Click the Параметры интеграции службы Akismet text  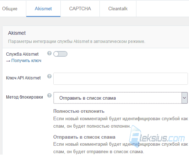(x=77, y=41)
